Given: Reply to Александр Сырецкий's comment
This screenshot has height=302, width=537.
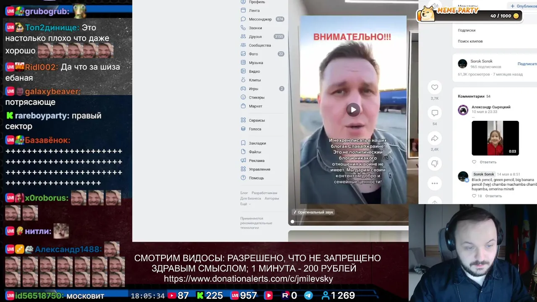Looking at the screenshot, I should click(488, 162).
